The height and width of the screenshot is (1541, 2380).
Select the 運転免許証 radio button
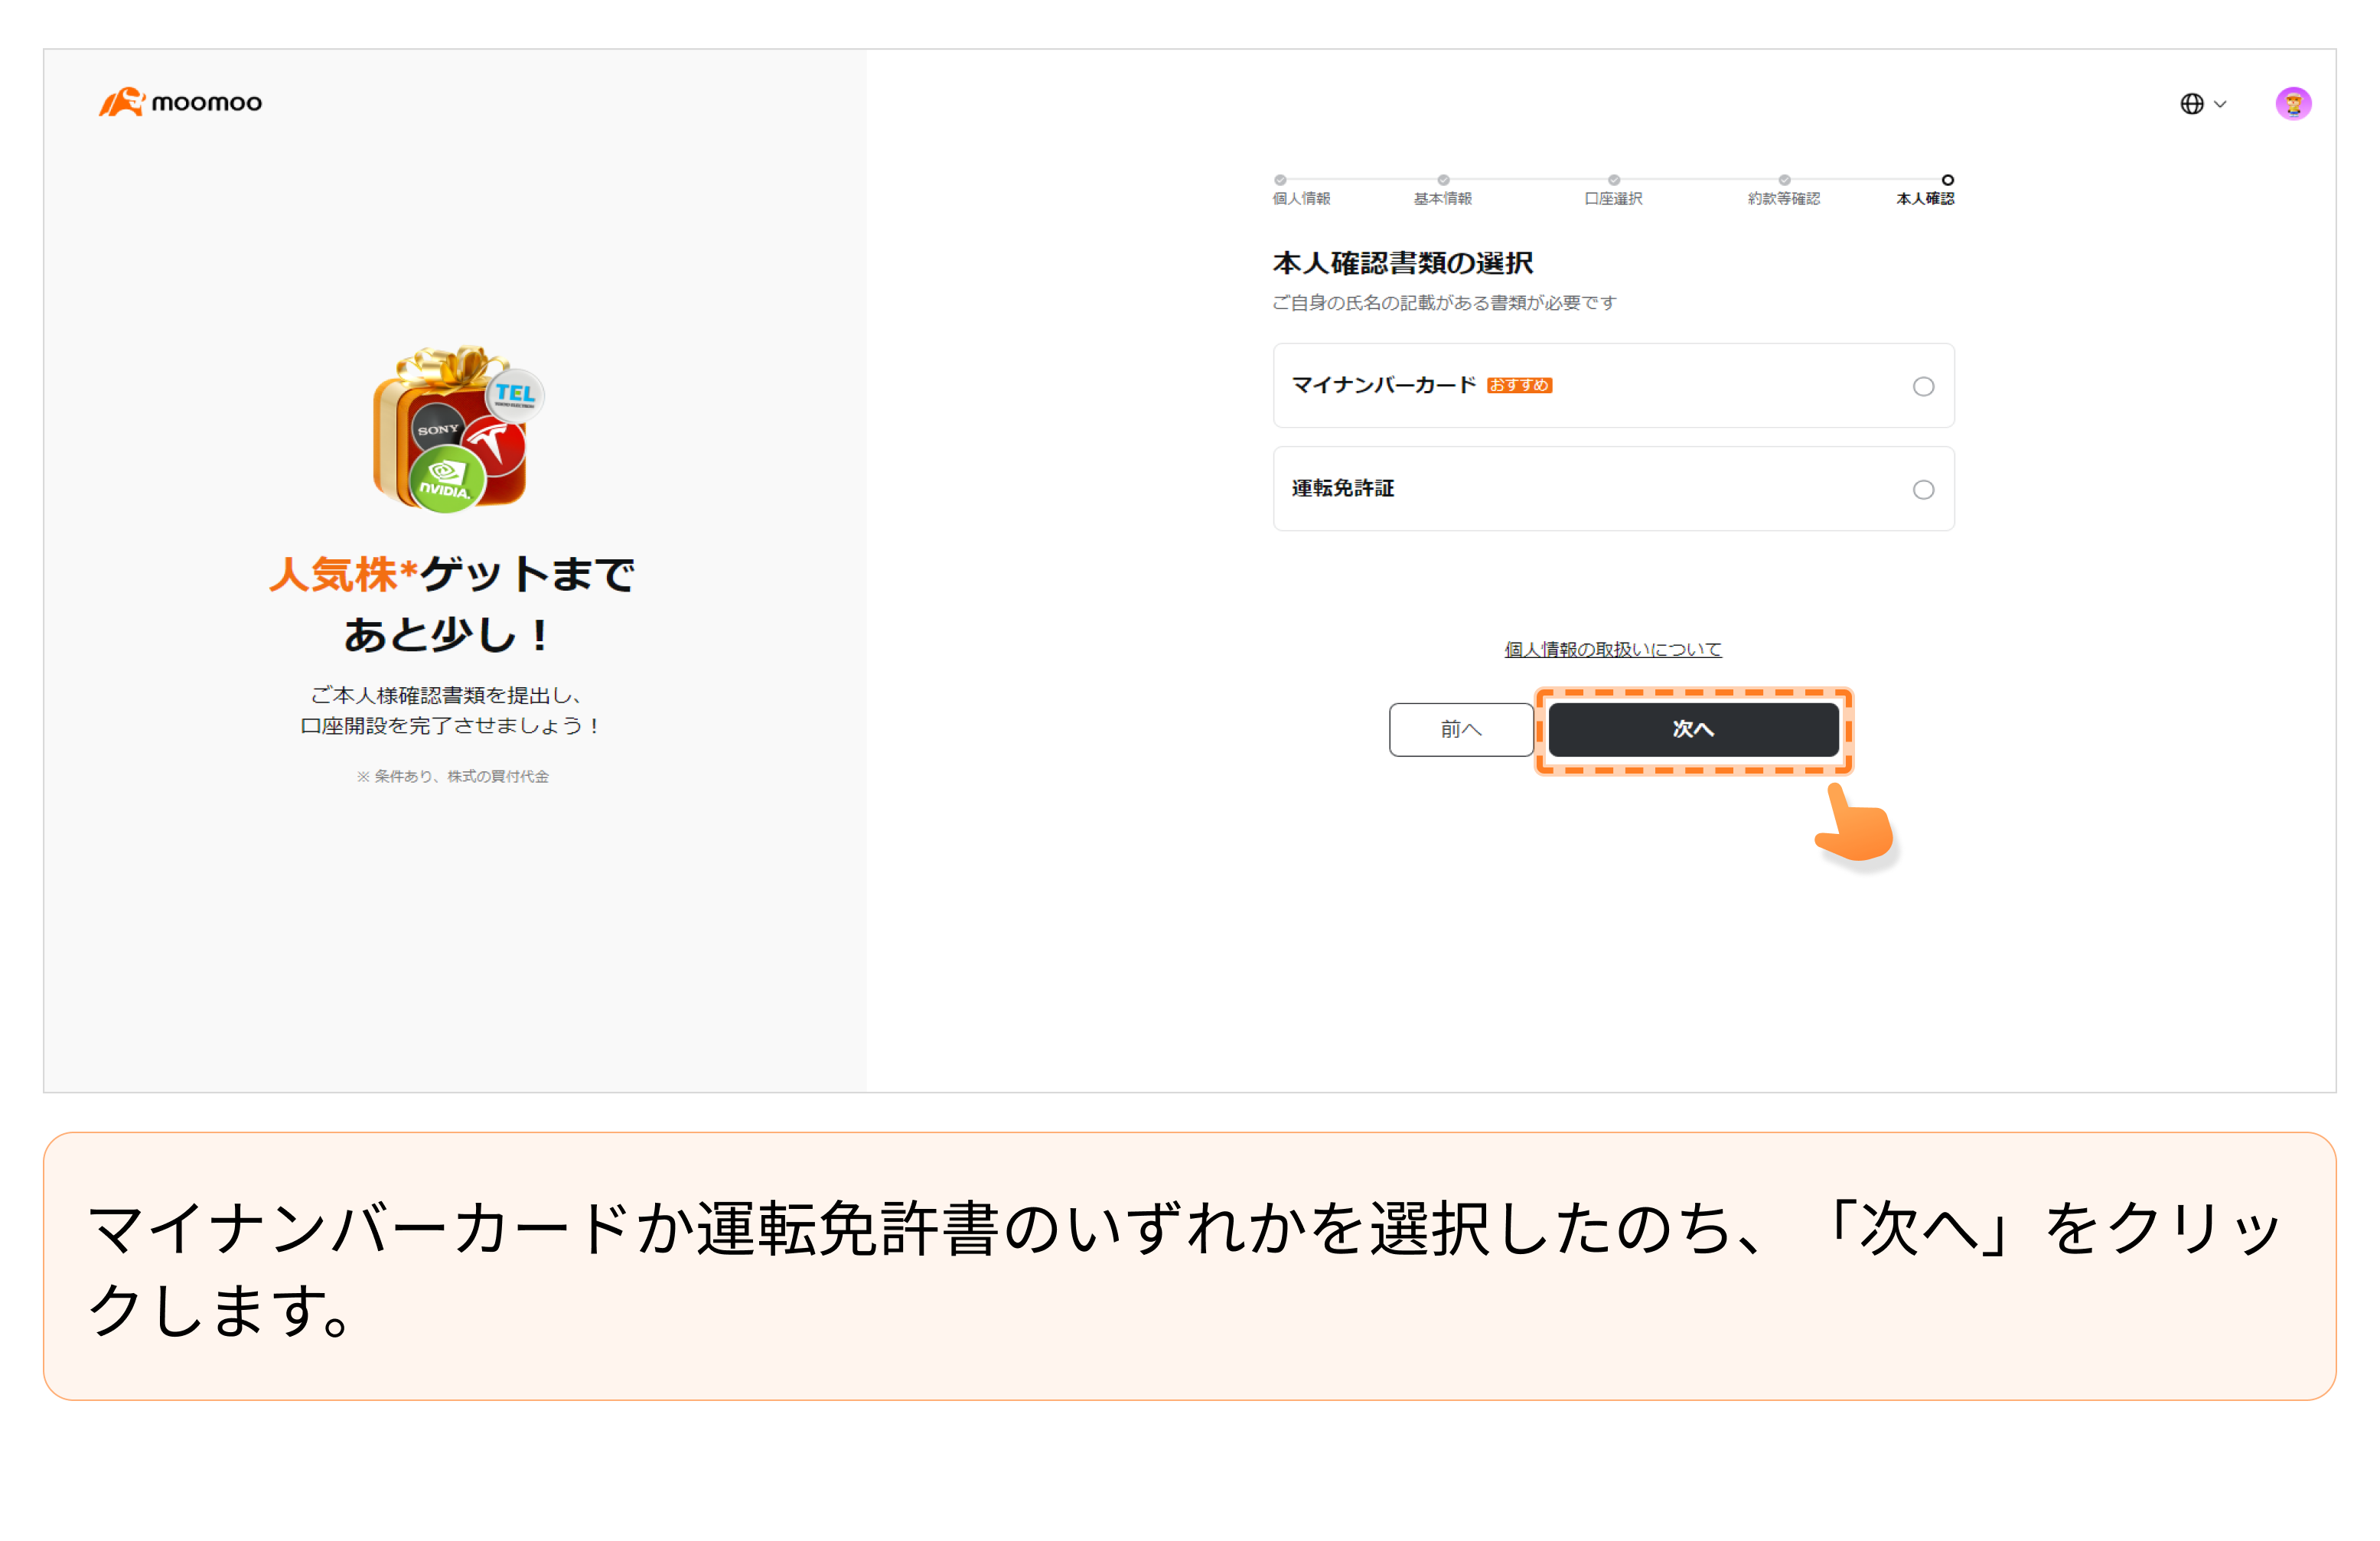coord(1923,489)
